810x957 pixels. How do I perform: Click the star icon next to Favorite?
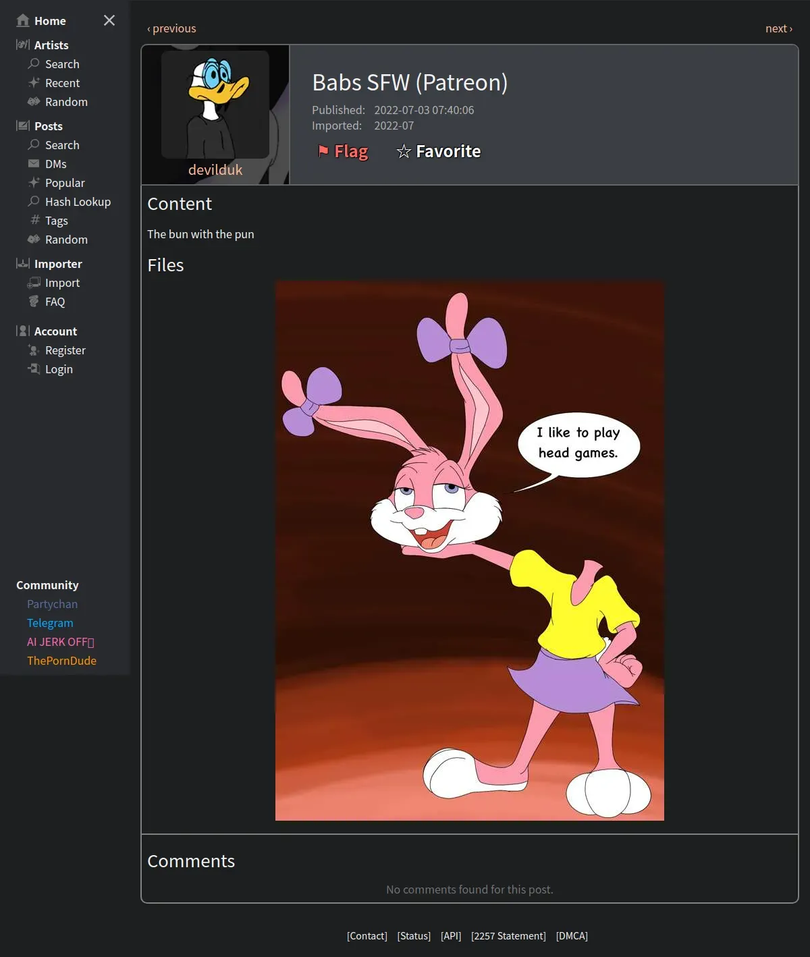(404, 151)
